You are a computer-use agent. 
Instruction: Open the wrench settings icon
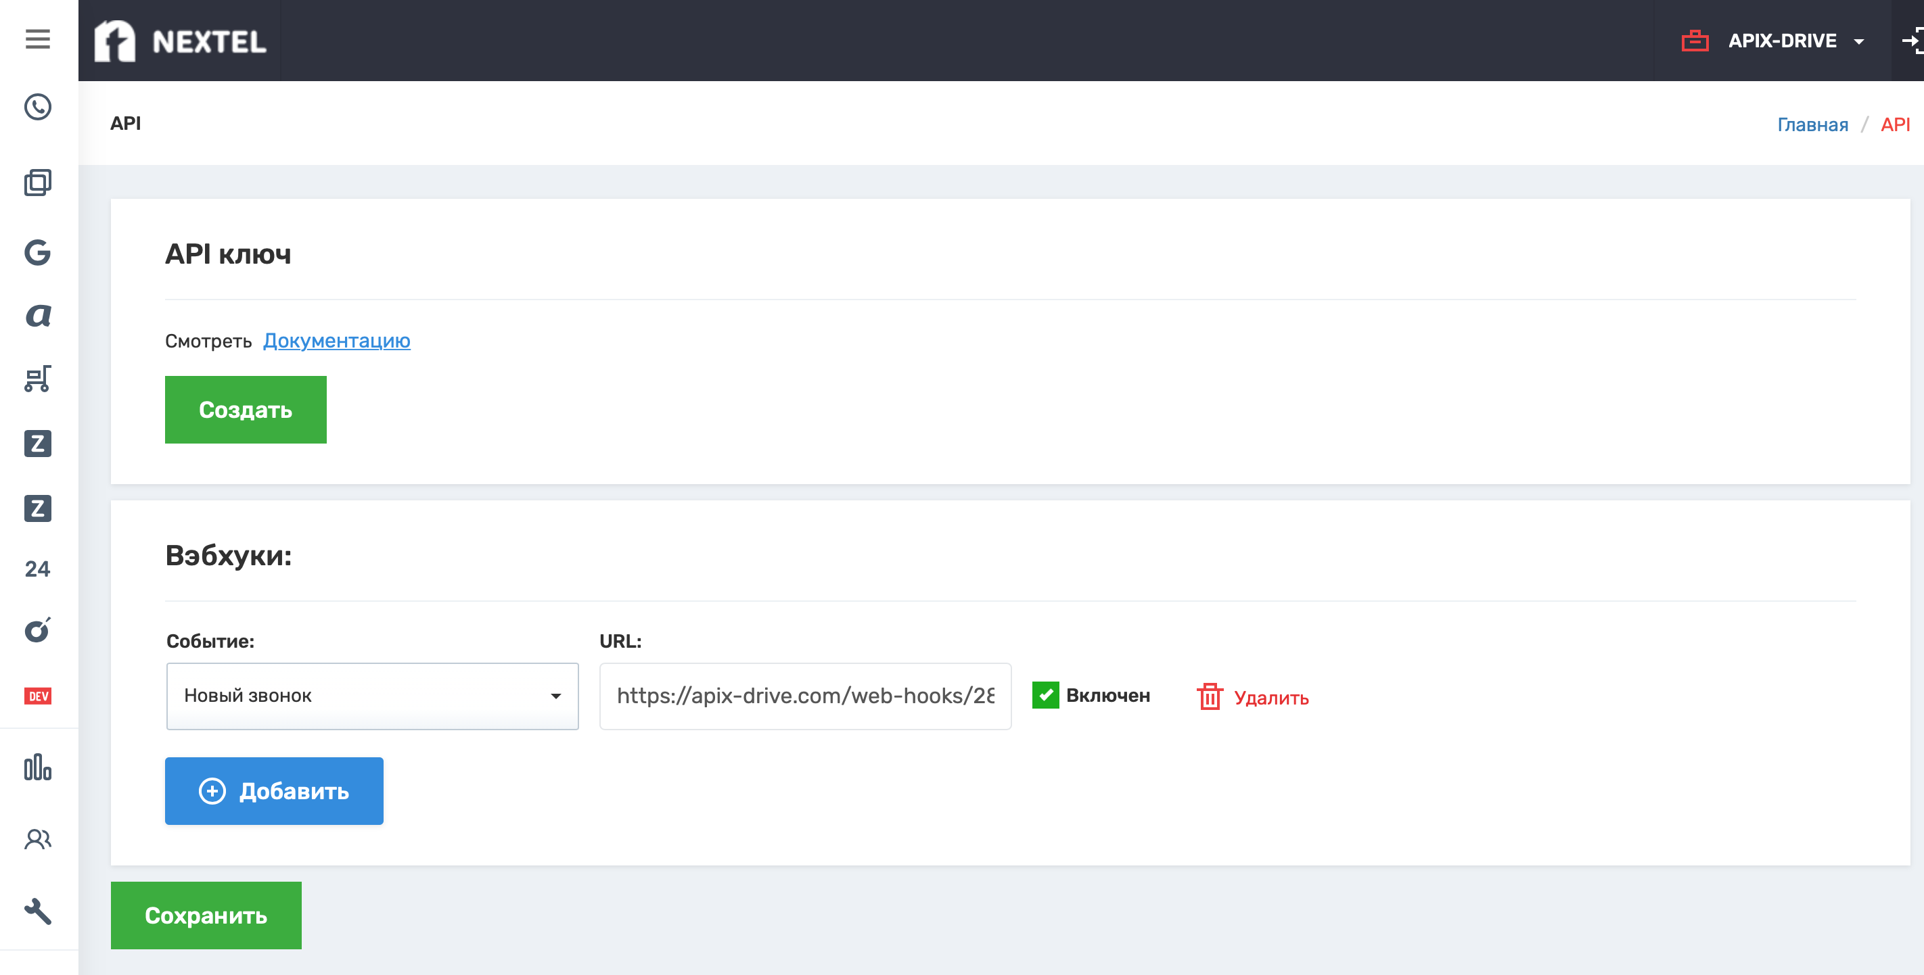click(x=37, y=911)
